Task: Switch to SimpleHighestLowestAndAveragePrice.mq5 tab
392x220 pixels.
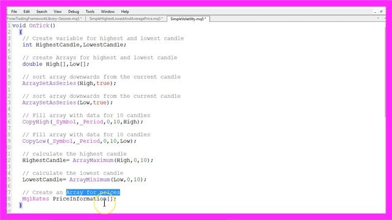Action: [126, 19]
